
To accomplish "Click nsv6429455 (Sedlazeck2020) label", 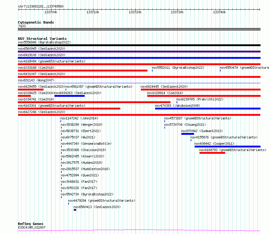I will [x=42, y=87].
